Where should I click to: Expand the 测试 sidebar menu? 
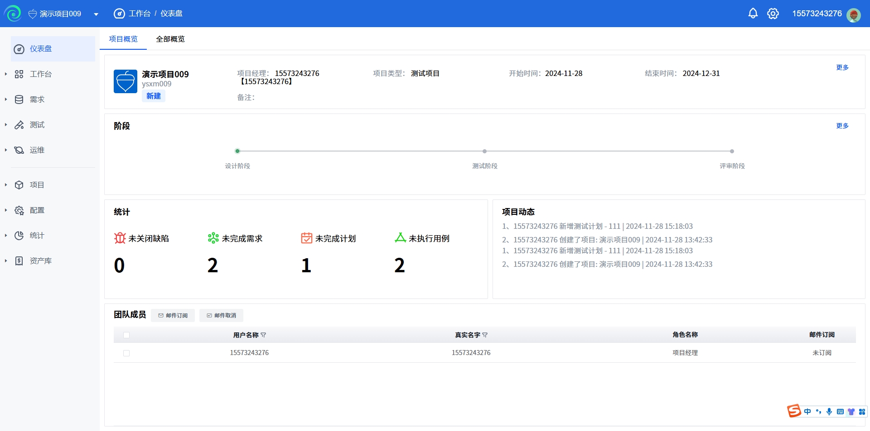point(37,125)
